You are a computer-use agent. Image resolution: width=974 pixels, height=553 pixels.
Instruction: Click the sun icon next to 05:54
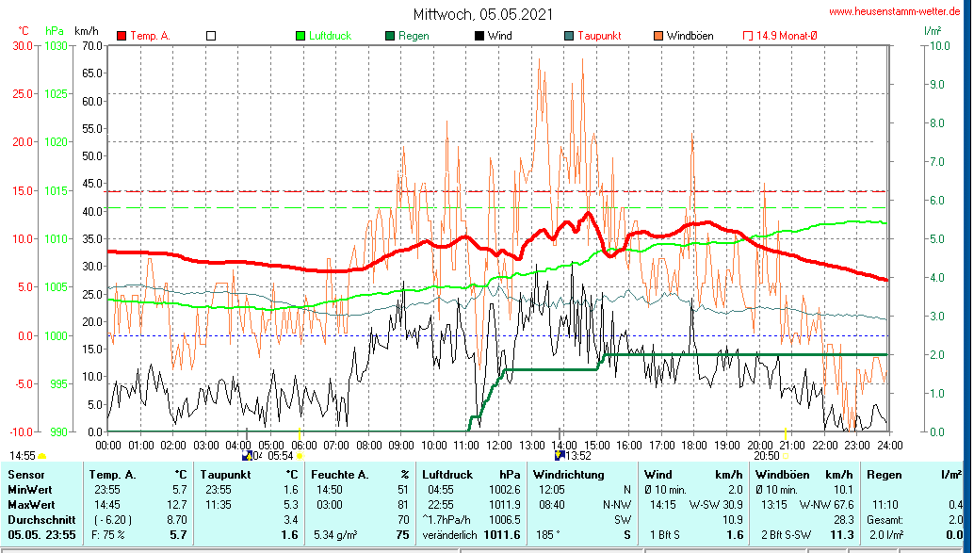pos(300,456)
